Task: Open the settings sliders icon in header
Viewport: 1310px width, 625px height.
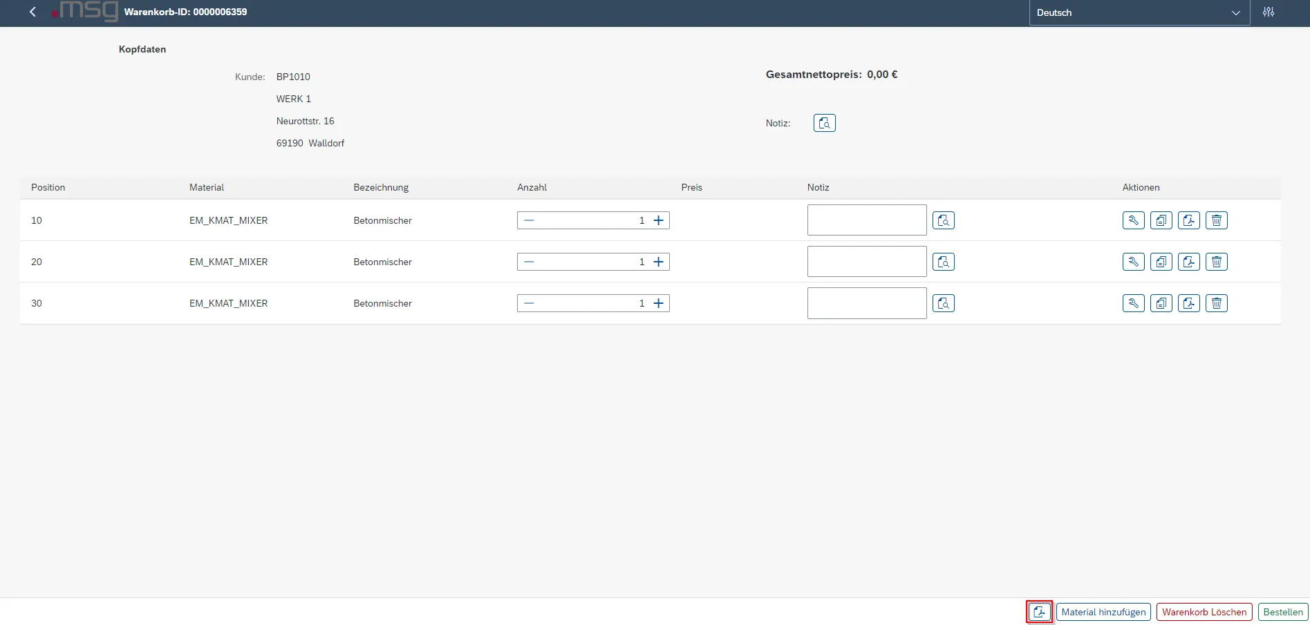Action: [1268, 12]
